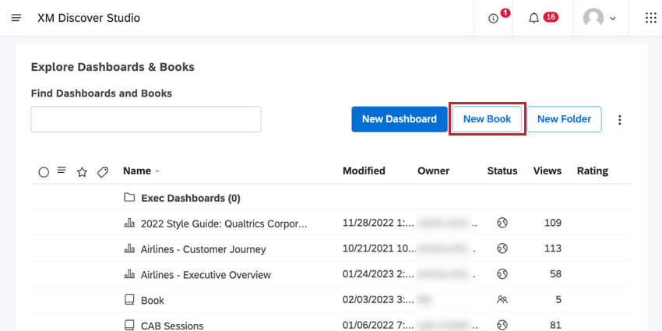The image size is (662, 331).
Task: Click the list lines column icon
Action: tap(62, 171)
